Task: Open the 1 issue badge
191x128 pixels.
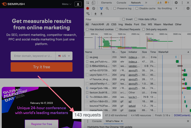Action: coord(167,3)
